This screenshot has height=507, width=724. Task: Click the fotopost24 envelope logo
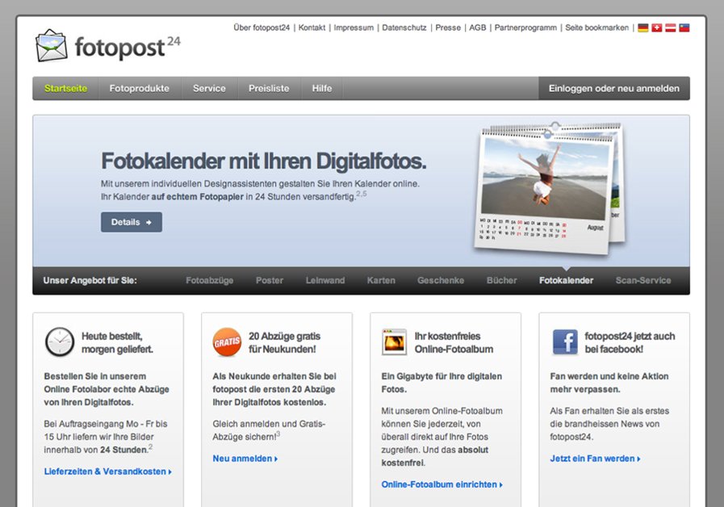[52, 44]
